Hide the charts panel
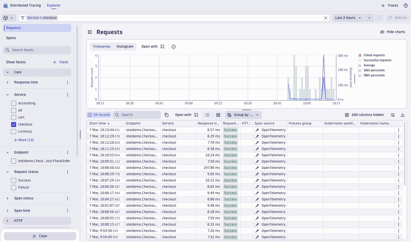Image resolution: width=411 pixels, height=242 pixels. [393, 32]
